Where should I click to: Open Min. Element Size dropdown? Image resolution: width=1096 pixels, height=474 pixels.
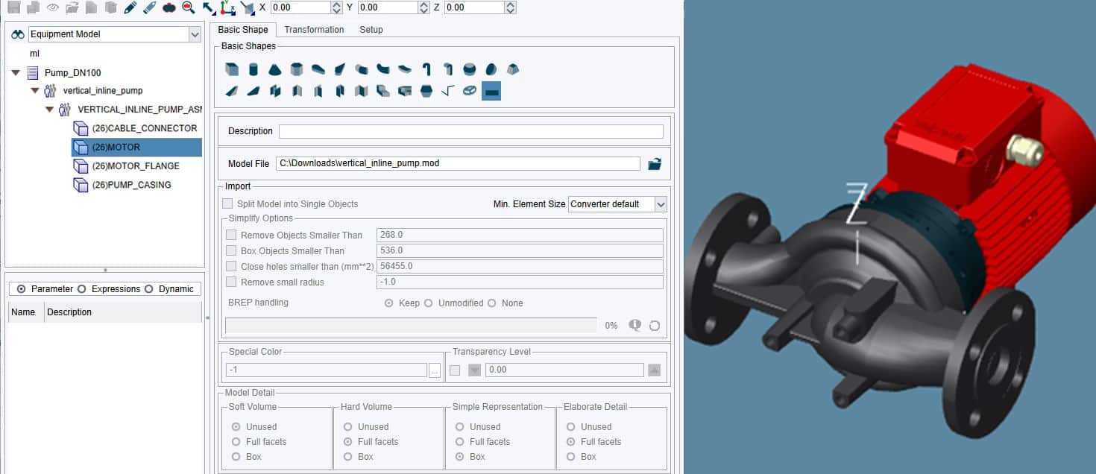coord(660,204)
